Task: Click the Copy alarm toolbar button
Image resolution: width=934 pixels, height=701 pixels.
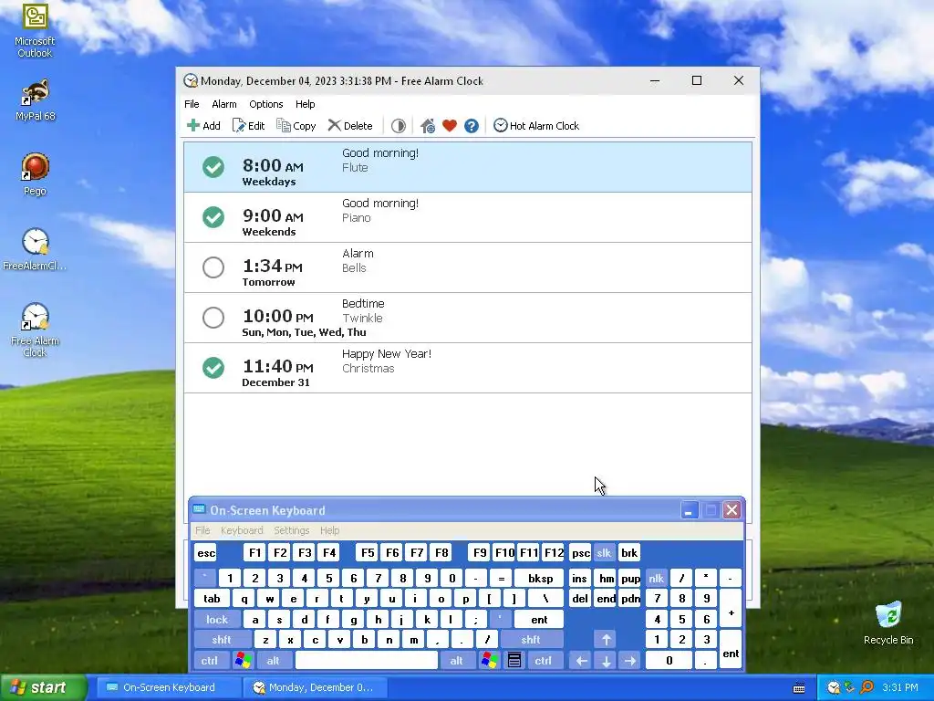Action: click(296, 126)
